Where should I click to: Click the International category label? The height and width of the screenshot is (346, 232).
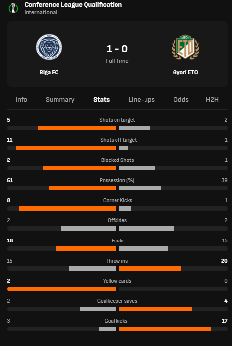41,13
